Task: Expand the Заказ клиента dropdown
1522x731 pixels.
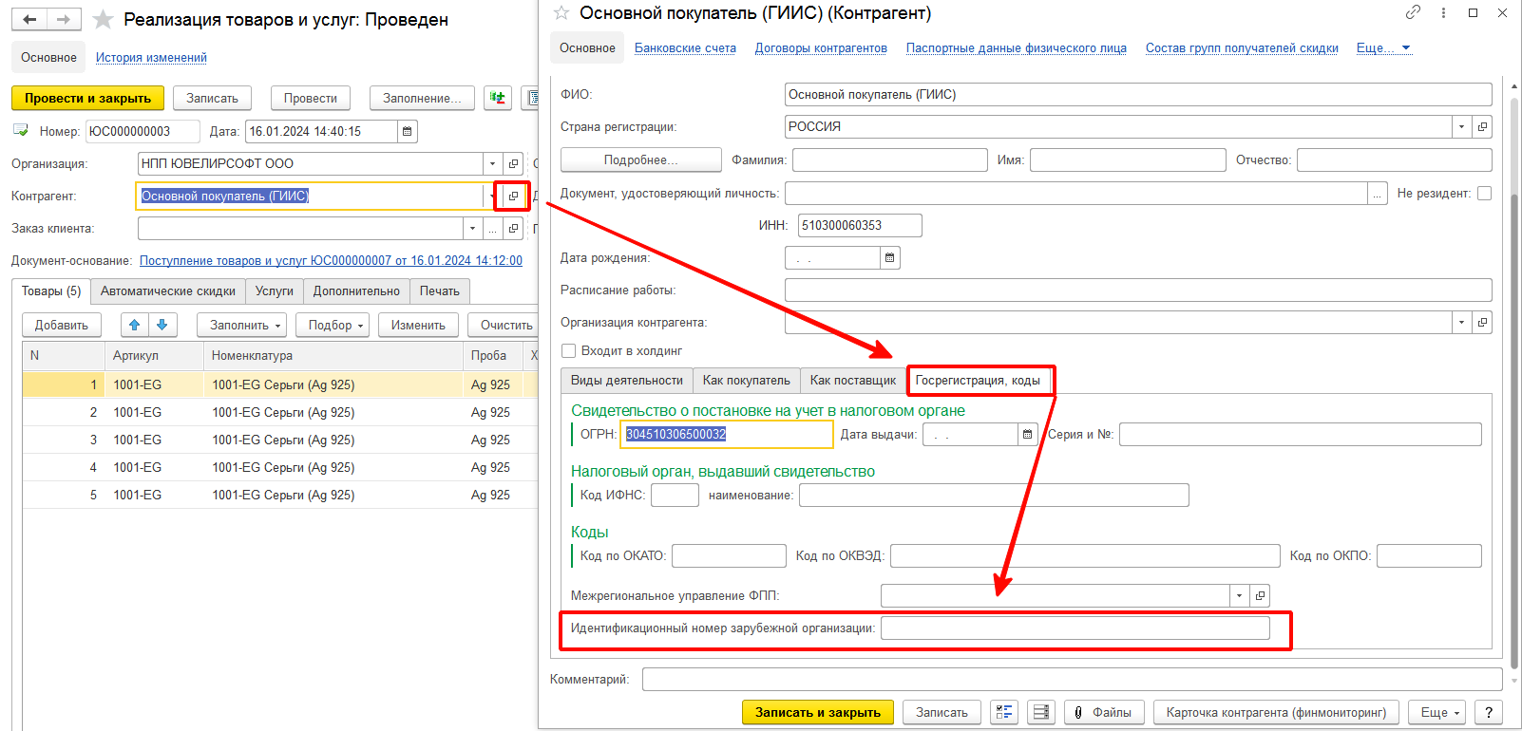Action: (x=472, y=228)
